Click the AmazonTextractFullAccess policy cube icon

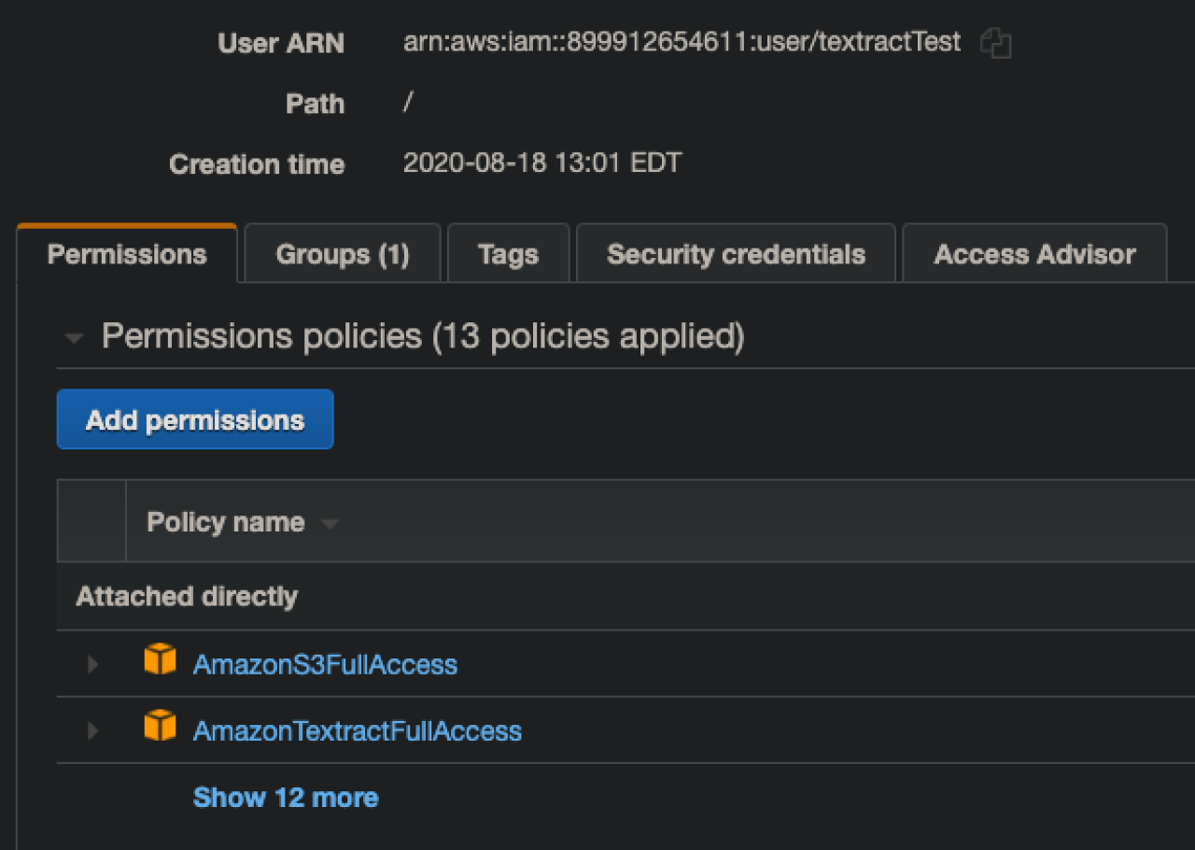(160, 726)
